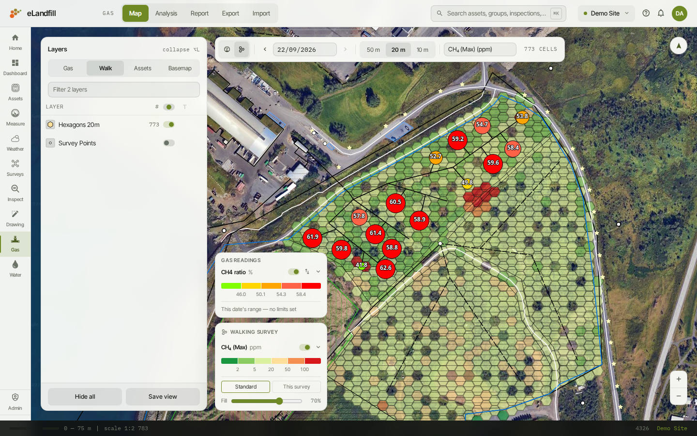Image resolution: width=697 pixels, height=436 pixels.
Task: Open the Dashboard sidebar icon
Action: pyautogui.click(x=15, y=67)
